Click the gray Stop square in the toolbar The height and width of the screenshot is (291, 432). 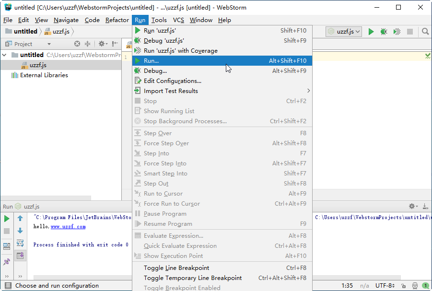click(x=410, y=32)
